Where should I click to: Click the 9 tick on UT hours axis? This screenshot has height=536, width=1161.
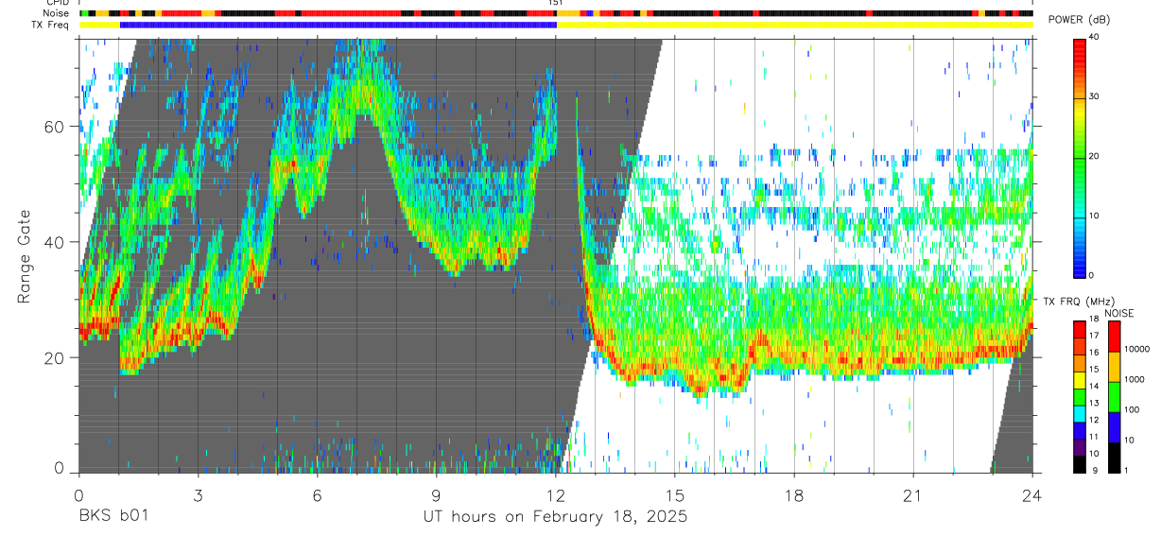tap(436, 494)
